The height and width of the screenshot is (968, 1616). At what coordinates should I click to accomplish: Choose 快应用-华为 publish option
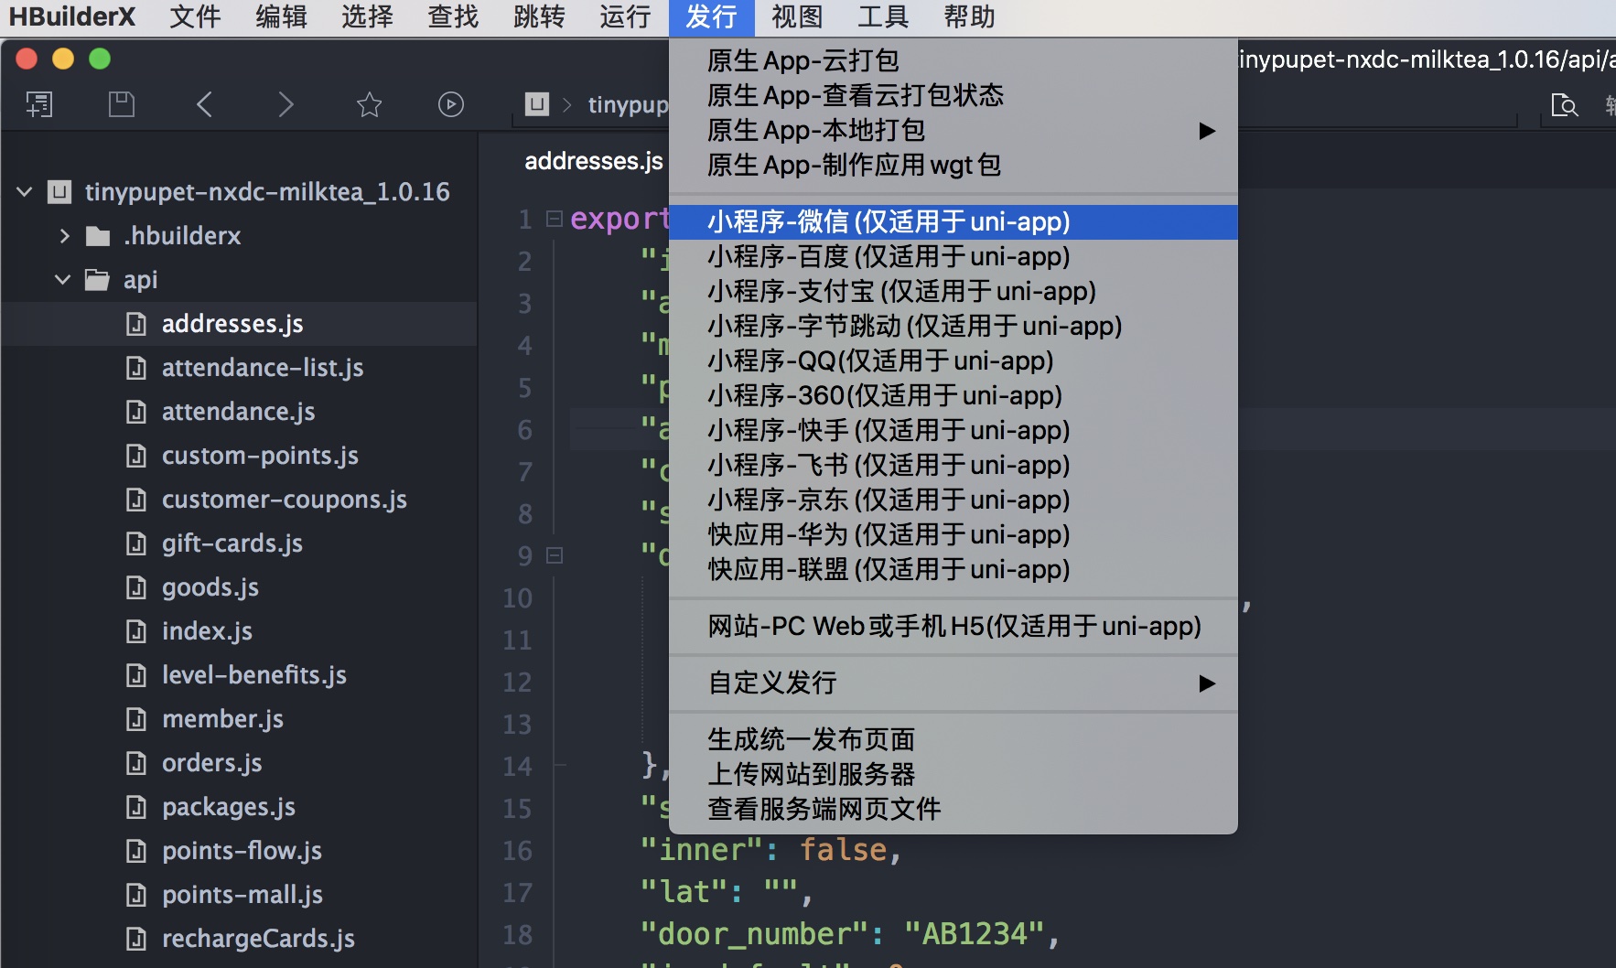click(953, 535)
